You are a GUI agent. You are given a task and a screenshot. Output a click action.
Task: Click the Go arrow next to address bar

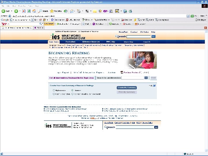(x=192, y=16)
